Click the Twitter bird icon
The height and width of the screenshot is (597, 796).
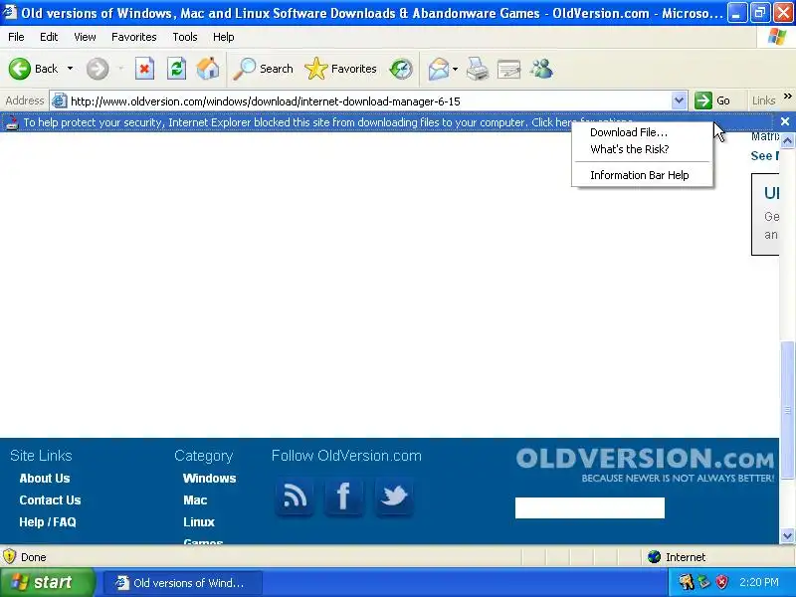tap(394, 496)
